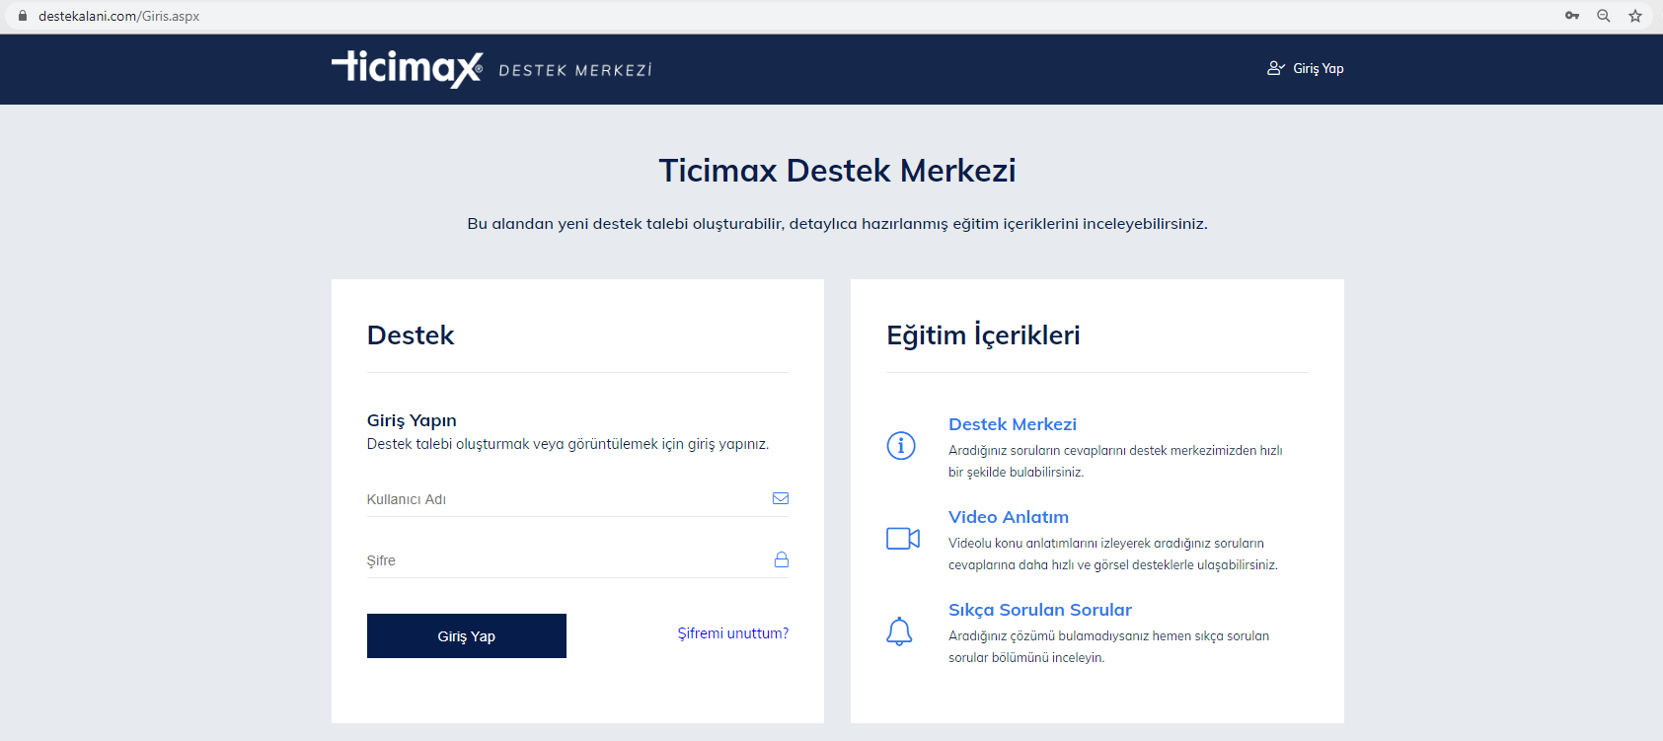The image size is (1663, 741).
Task: Click the Ticimax logo in header
Action: (x=407, y=68)
